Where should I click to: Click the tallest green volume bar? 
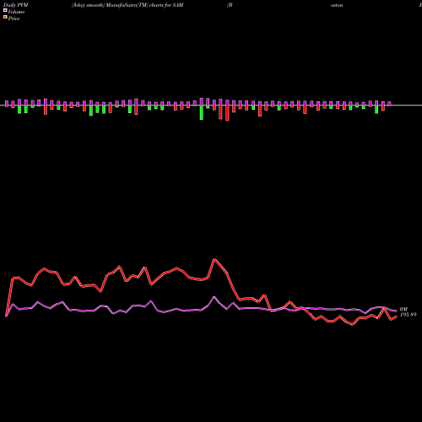pyautogui.click(x=202, y=112)
